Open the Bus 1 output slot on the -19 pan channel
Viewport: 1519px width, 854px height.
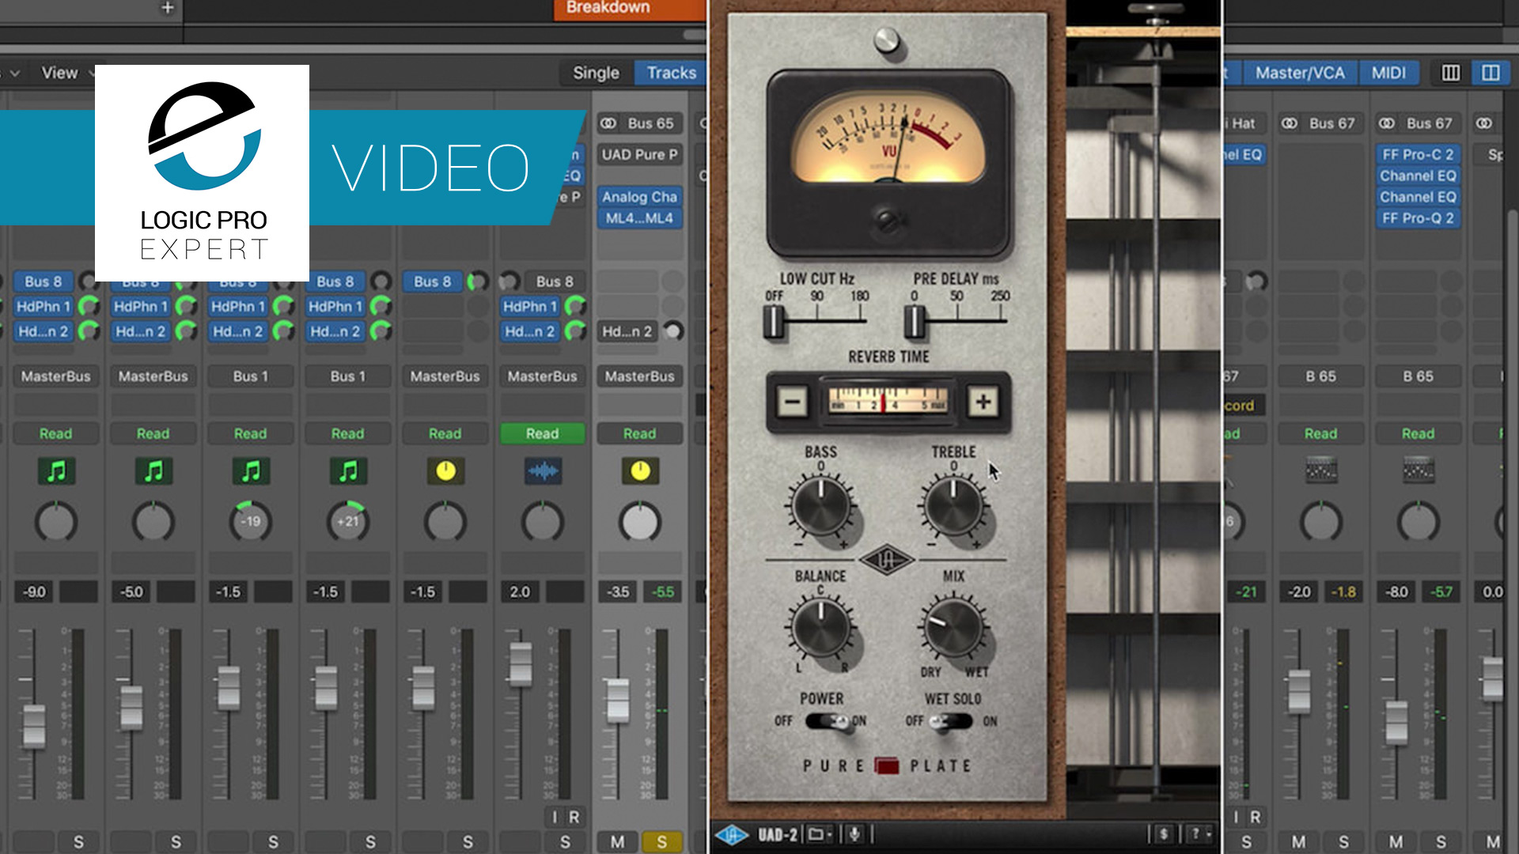[251, 376]
